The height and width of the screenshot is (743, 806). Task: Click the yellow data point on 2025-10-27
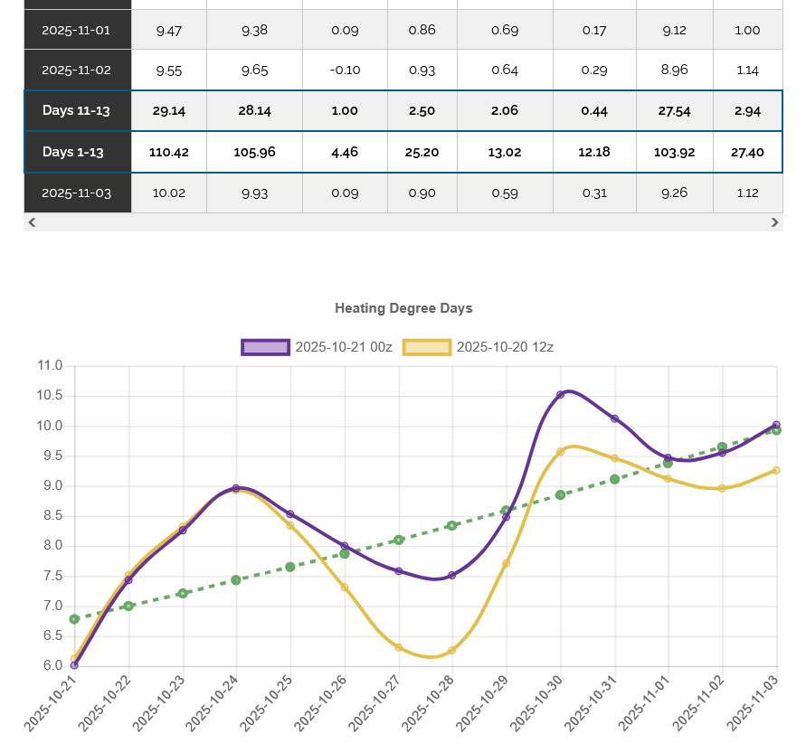click(x=399, y=647)
